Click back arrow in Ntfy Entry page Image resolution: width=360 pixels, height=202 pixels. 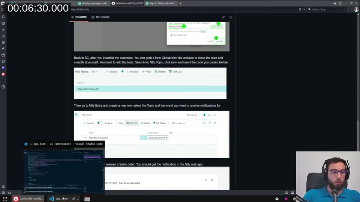coord(76,115)
